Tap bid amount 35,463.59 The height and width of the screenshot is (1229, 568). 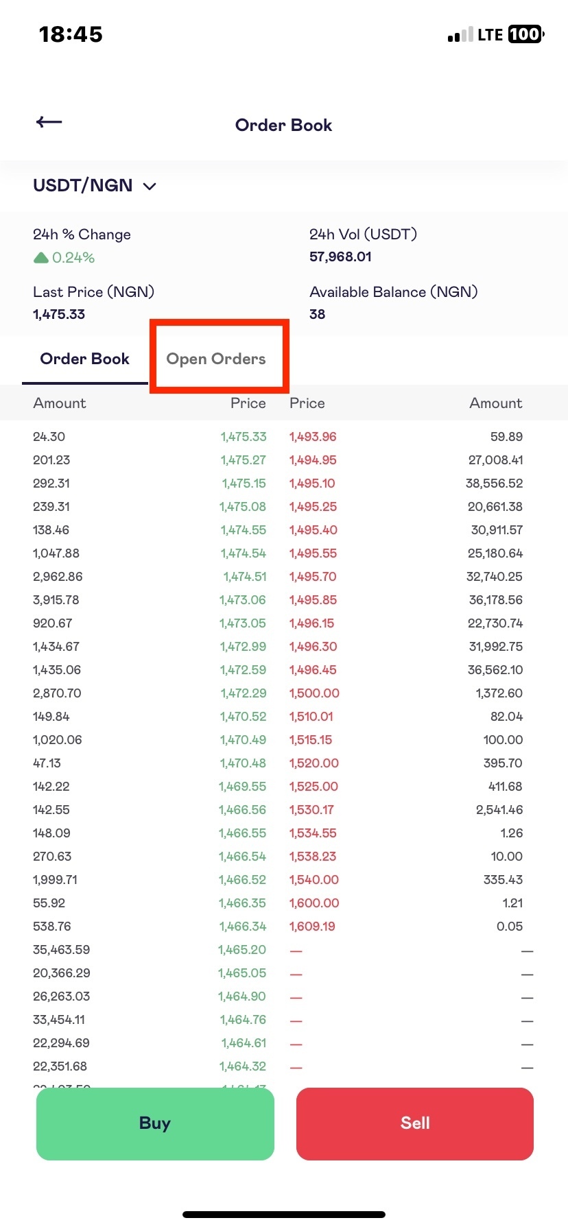tap(61, 950)
